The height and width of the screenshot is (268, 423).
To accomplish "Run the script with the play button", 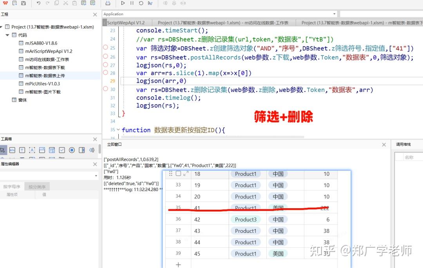I will coord(123,3).
